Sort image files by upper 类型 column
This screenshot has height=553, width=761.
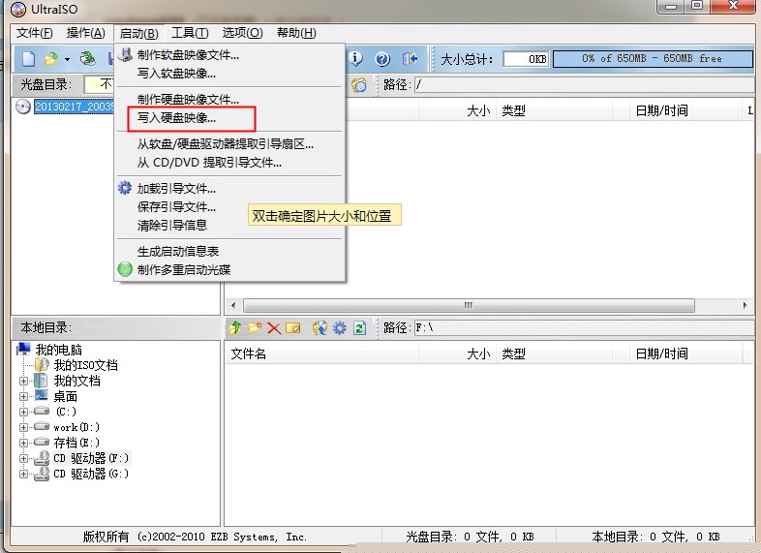[x=554, y=110]
